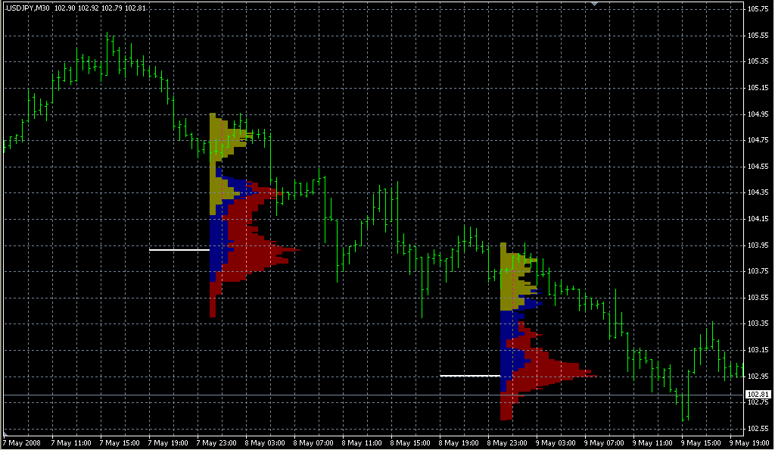775x450 pixels.
Task: Click the chart shift triangle marker at top
Action: 595,4
